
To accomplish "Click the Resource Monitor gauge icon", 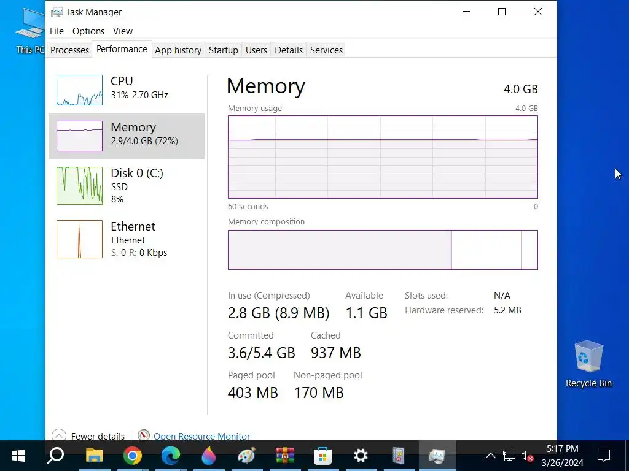I will 144,436.
